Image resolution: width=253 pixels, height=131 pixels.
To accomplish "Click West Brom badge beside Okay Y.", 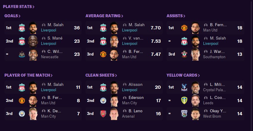I will (x=184, y=114).
